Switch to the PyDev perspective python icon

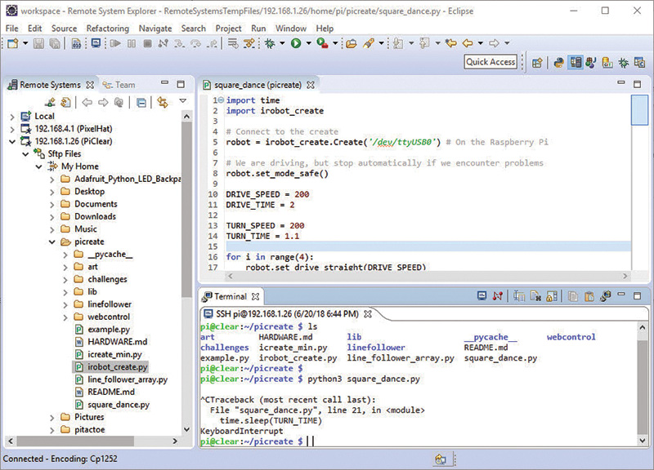click(559, 63)
